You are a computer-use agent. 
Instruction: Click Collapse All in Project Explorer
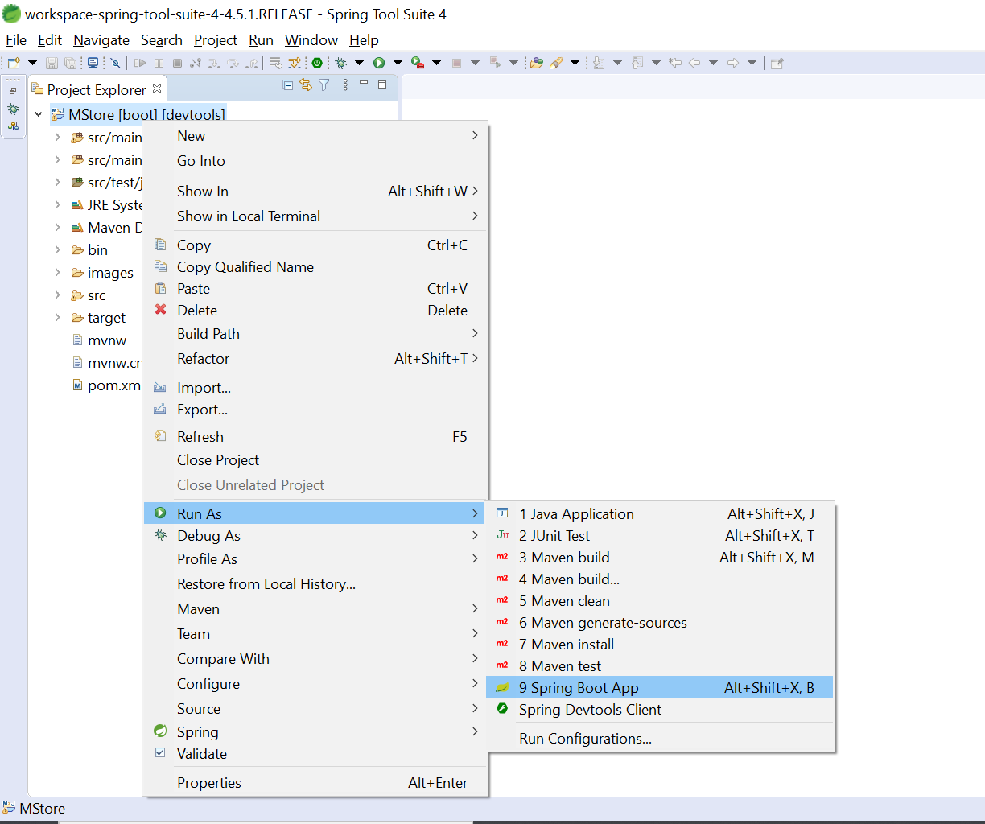288,85
